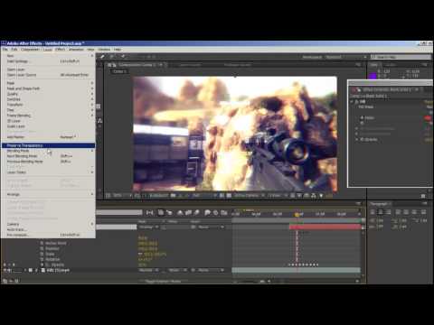
Task: Open Animation menu in menu bar
Action: (76, 50)
